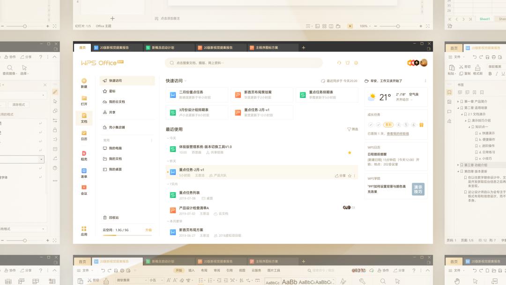Viewport: 506px width, 285px height.
Task: Click the 升级 (Upgrade) button for cloud space
Action: pyautogui.click(x=149, y=231)
